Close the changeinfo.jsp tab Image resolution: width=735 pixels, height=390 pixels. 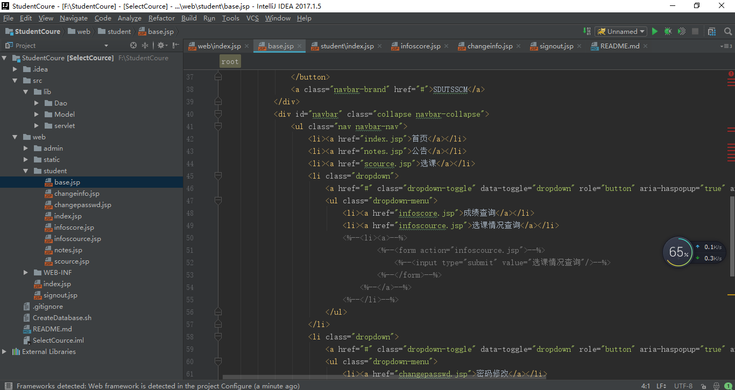coord(519,46)
